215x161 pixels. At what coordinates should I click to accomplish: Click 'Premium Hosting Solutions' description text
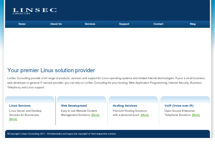click(130, 111)
